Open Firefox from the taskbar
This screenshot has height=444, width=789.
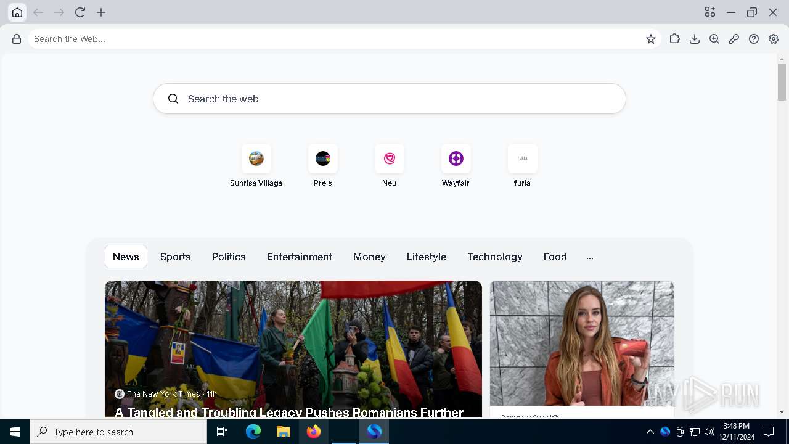pyautogui.click(x=314, y=432)
